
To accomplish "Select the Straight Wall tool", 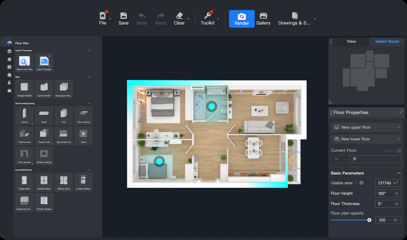I will click(x=24, y=89).
